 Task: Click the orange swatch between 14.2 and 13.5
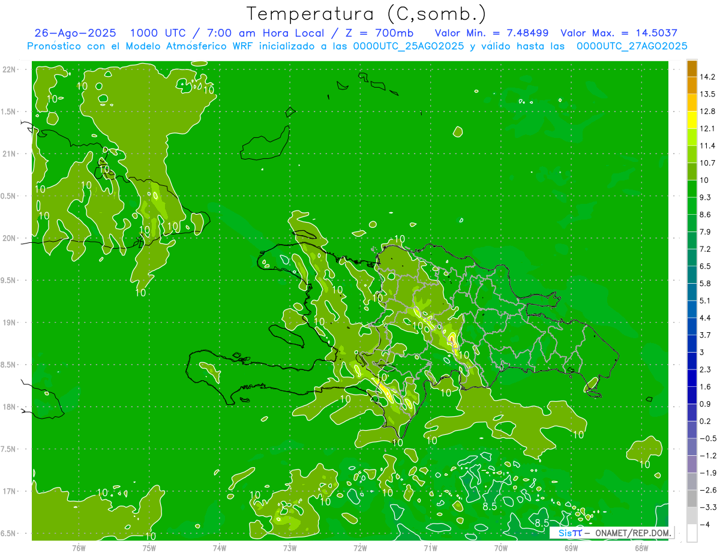(x=692, y=86)
